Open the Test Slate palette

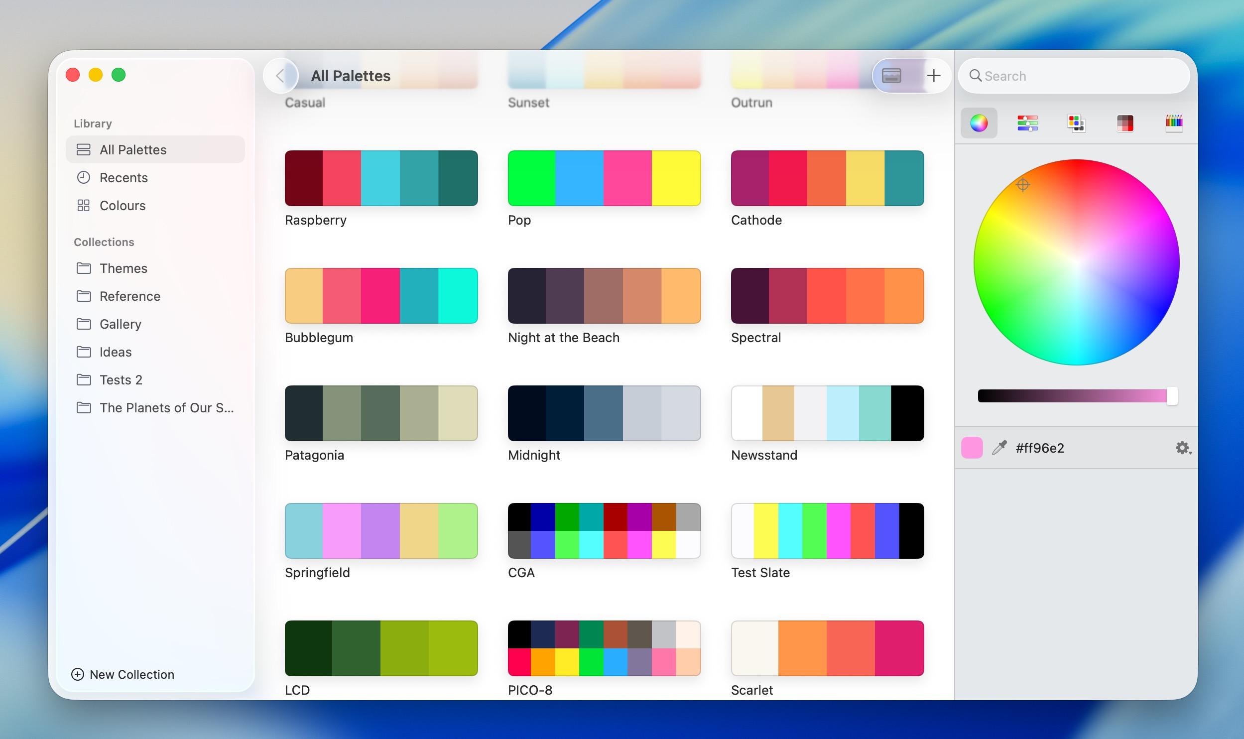click(x=827, y=531)
